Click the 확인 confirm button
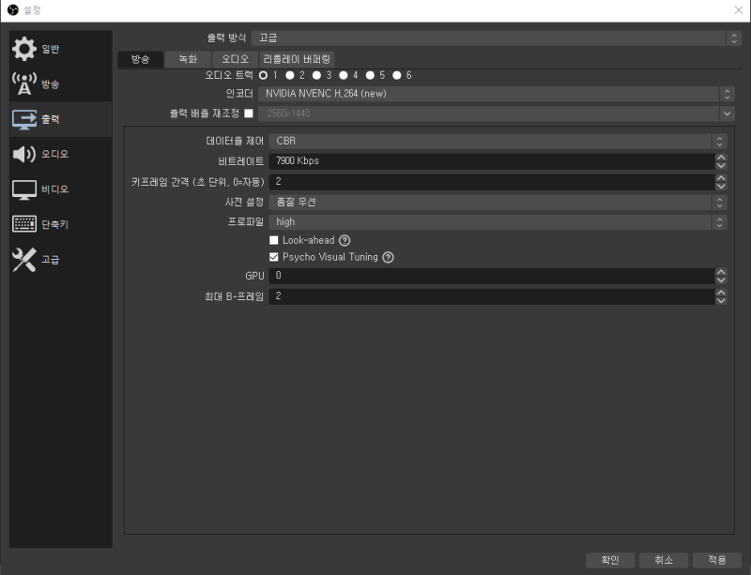The width and height of the screenshot is (751, 575). [609, 559]
